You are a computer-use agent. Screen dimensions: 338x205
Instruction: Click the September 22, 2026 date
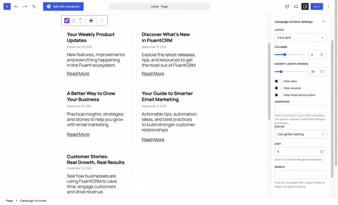tap(79, 47)
